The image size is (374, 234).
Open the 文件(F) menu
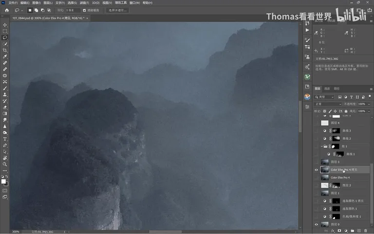click(x=13, y=3)
